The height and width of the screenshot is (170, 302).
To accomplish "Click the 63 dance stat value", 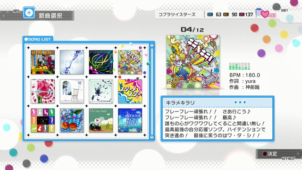I will click(x=218, y=15).
